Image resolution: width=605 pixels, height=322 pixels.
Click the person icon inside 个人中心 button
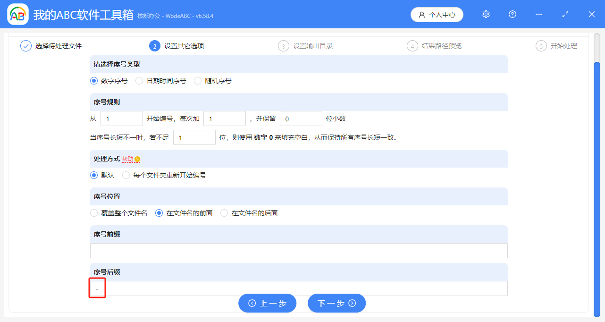pyautogui.click(x=421, y=14)
